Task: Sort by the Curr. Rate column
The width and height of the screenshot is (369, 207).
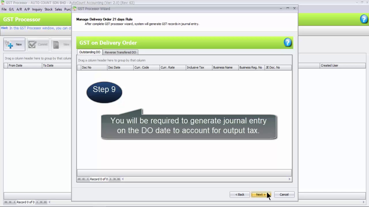Action: point(173,67)
